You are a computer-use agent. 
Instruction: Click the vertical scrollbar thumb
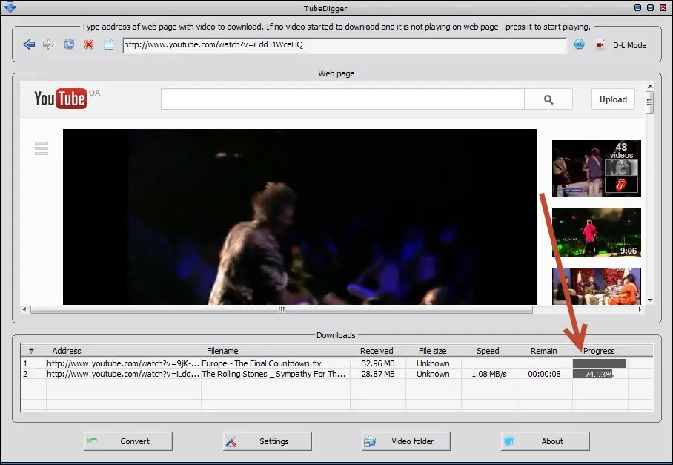(x=650, y=102)
